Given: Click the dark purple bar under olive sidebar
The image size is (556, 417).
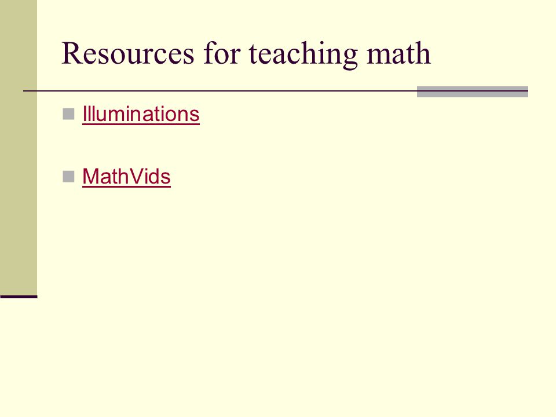Looking at the screenshot, I should [19, 297].
